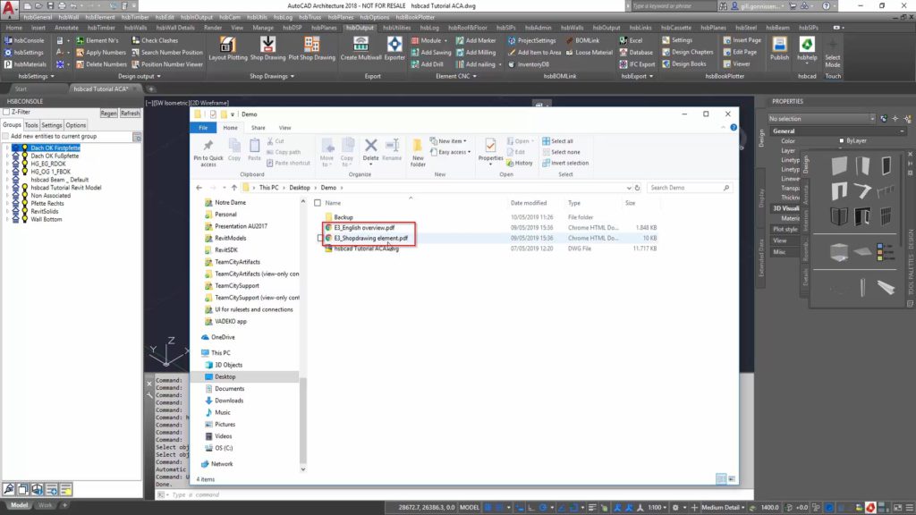Open hsbOutput ribbon tab
This screenshot has width=916, height=515.
tap(360, 28)
